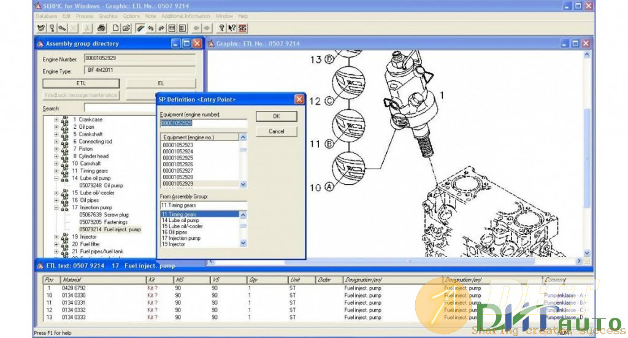Click the open-folder icon
Screen dimensions: 628x338
(126, 28)
